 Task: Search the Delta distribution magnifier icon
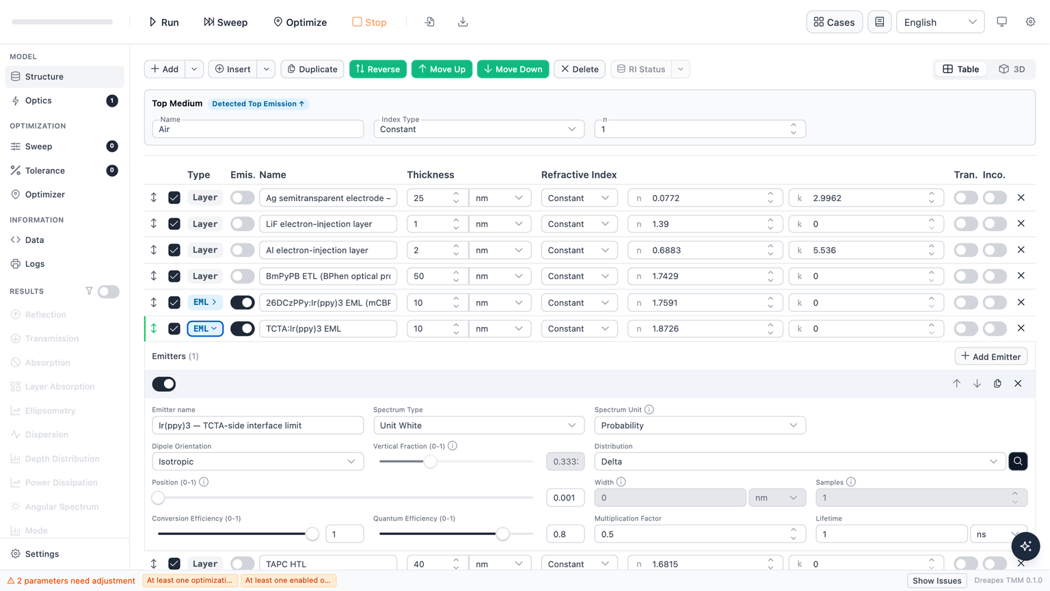(x=1018, y=461)
